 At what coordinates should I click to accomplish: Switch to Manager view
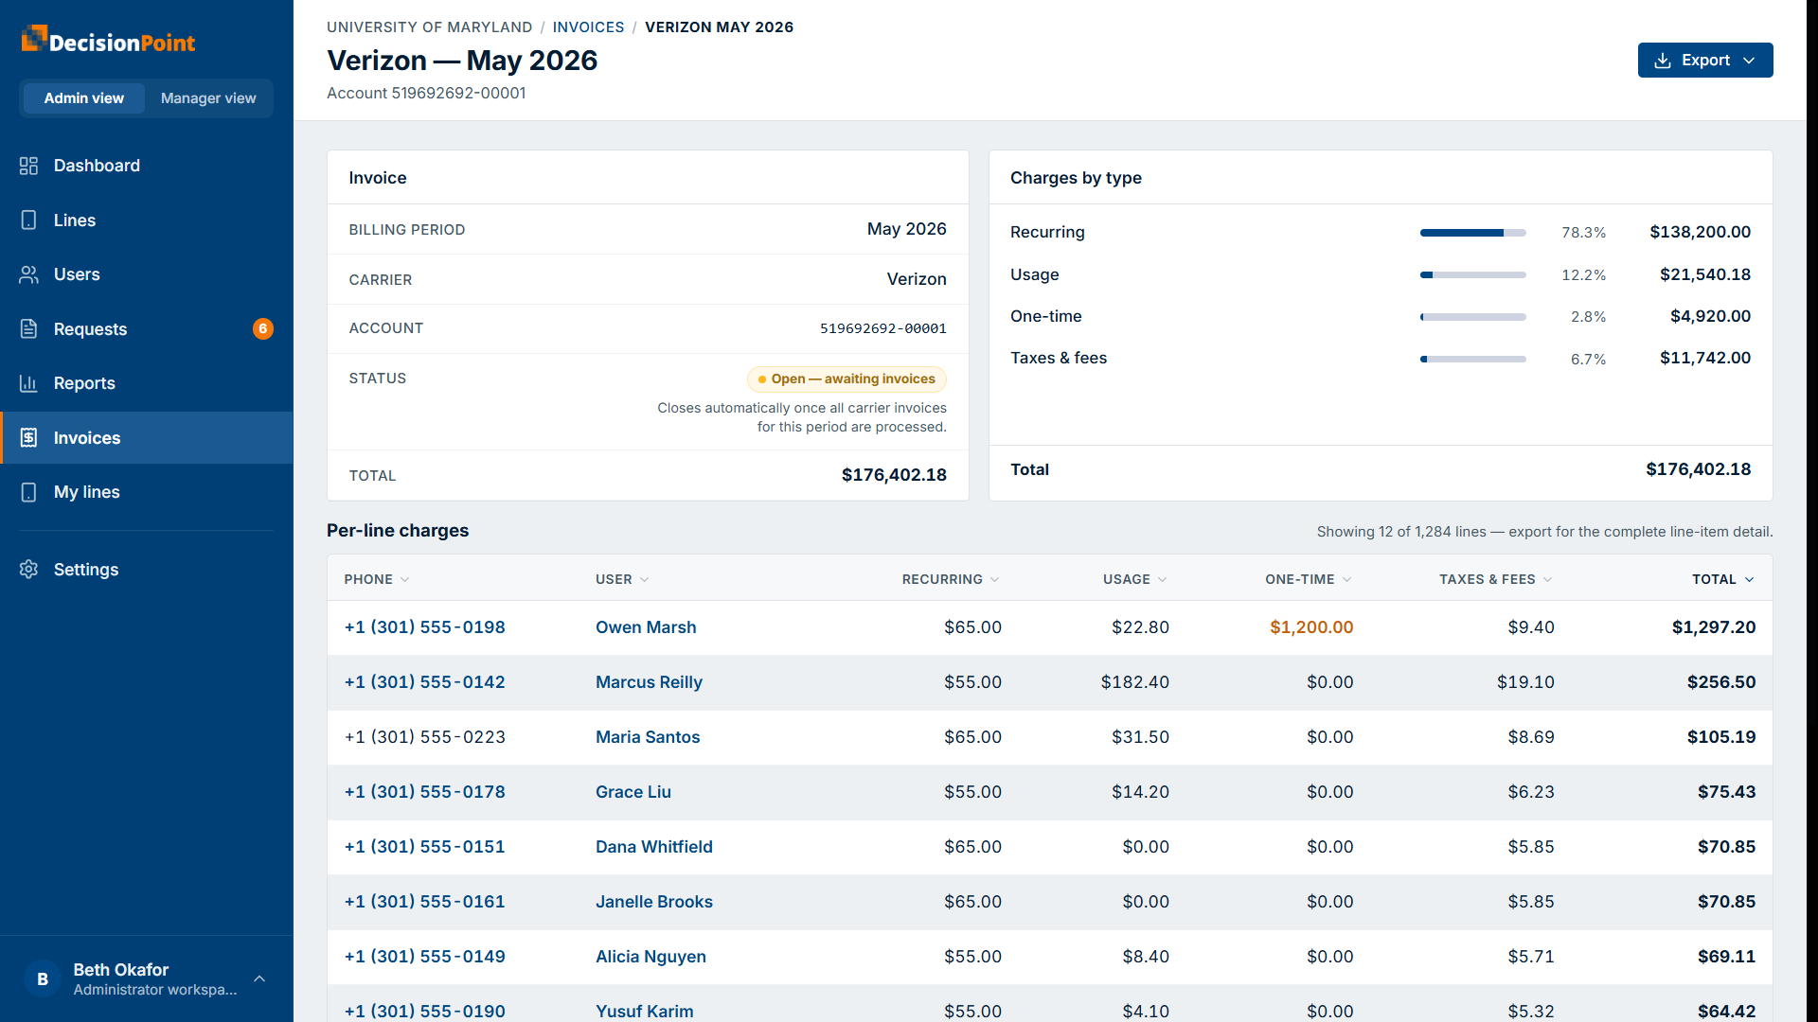coord(208,98)
